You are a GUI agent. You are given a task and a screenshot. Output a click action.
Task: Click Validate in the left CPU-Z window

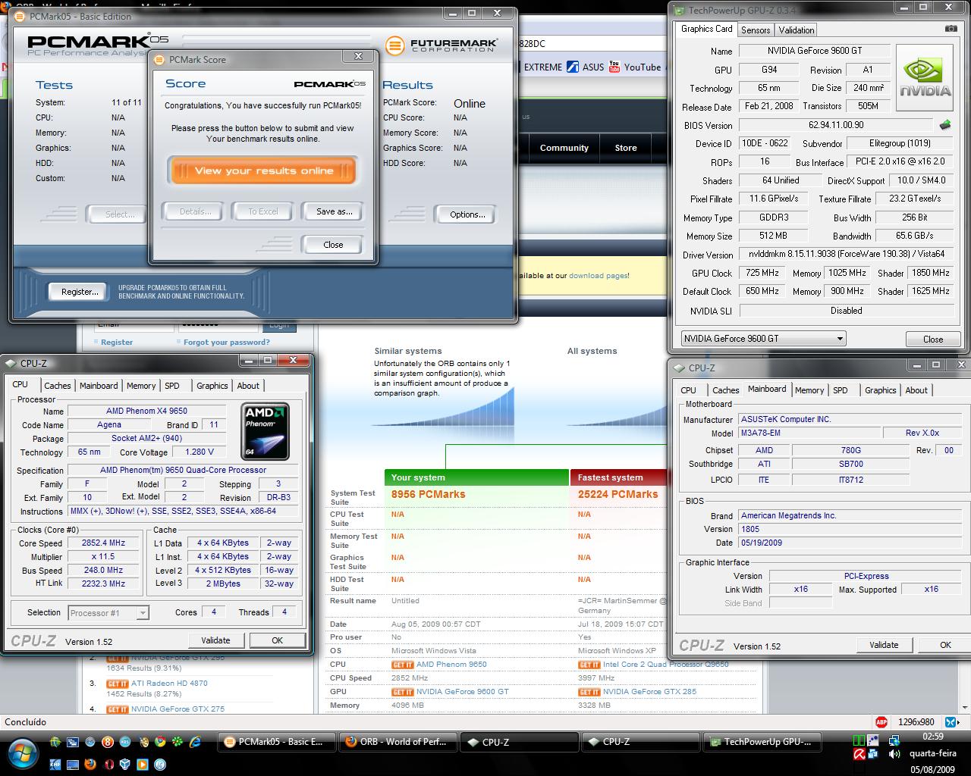(x=215, y=640)
